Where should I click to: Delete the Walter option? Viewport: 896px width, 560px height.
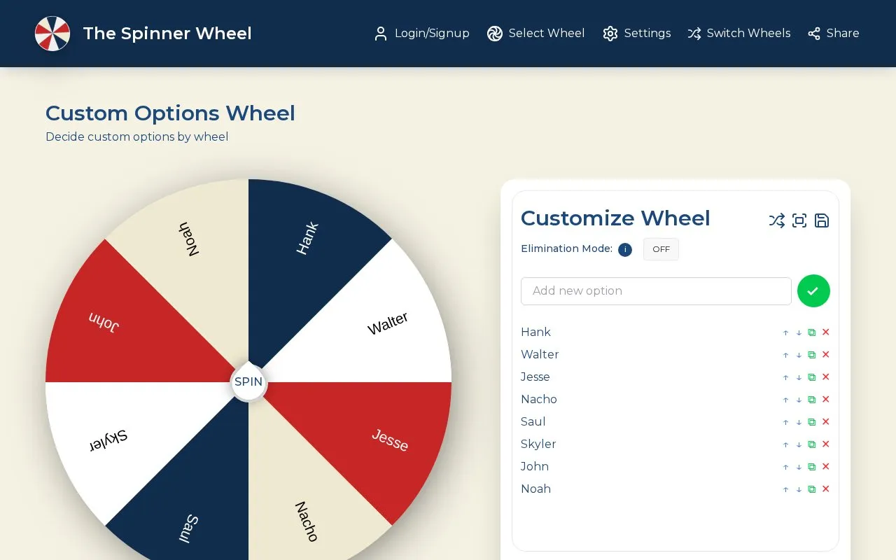826,355
